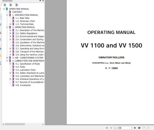Image resolution: width=154 pixels, height=130 pixels.
Task: Expand 4.6. Individual Operations node
Action: pyautogui.click(x=10, y=79)
